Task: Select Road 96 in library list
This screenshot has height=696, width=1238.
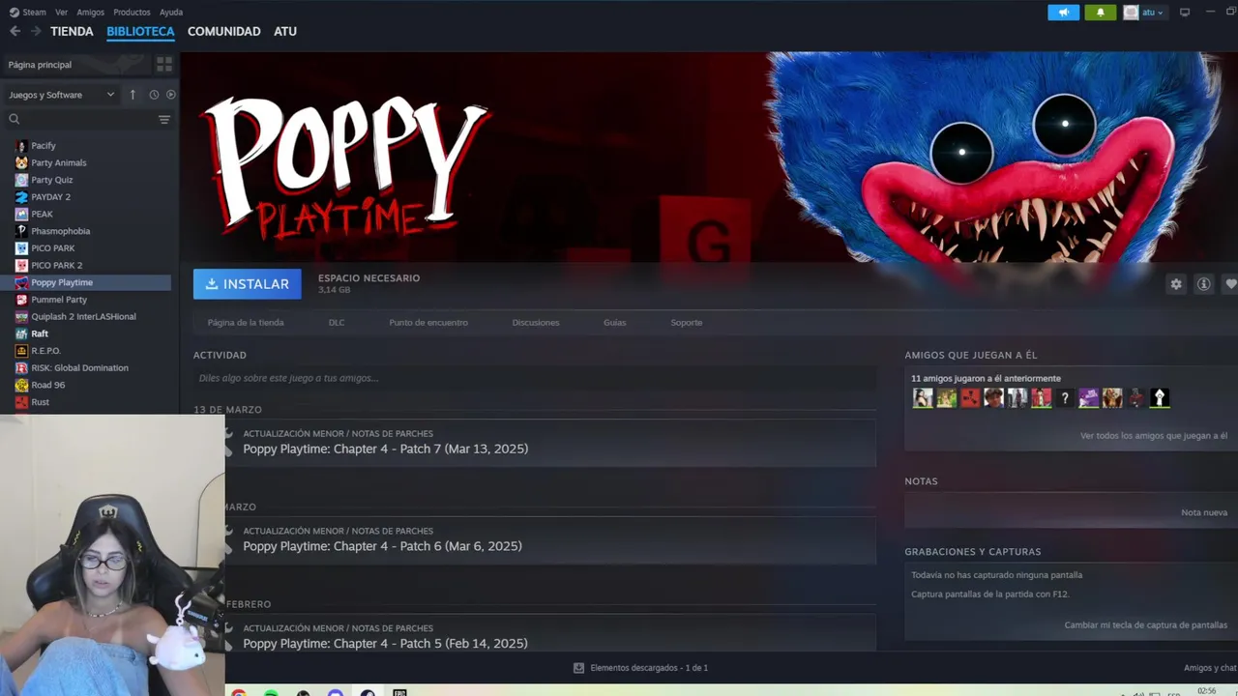Action: tap(48, 385)
